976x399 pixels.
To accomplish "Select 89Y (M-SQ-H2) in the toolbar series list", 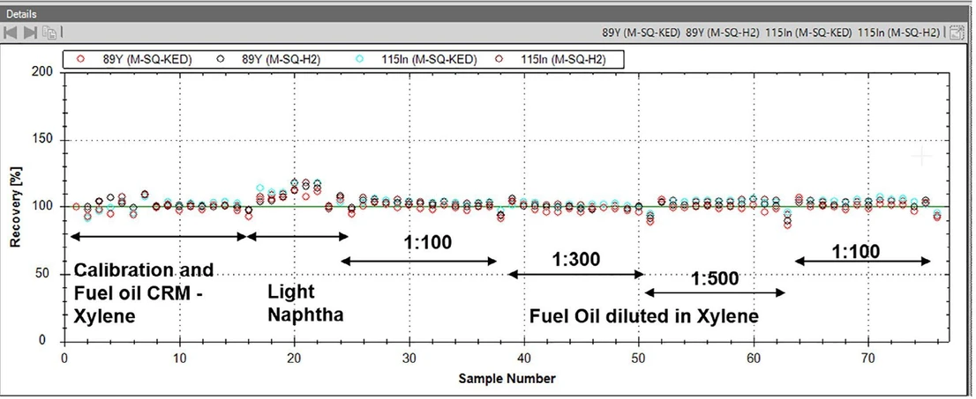I will [x=723, y=33].
